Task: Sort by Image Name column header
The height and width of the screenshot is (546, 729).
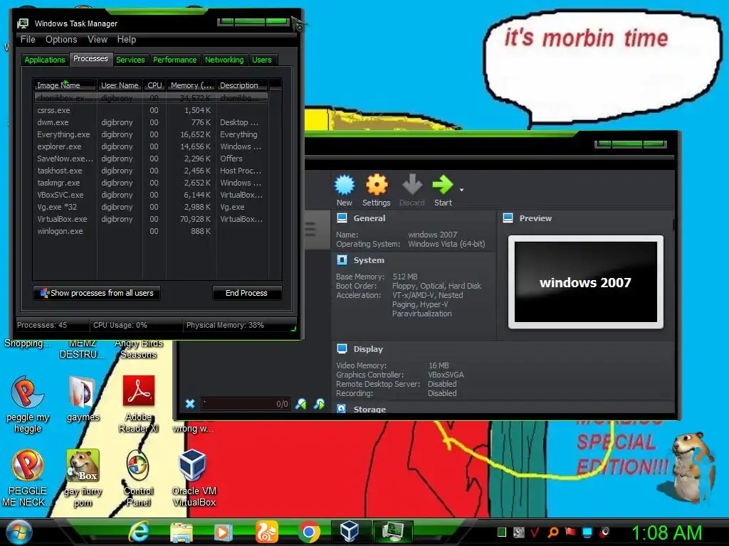Action: click(x=65, y=85)
